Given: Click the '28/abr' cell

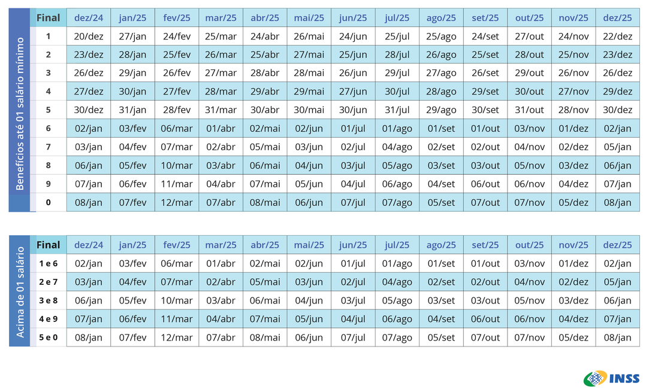Looking at the screenshot, I should (265, 73).
